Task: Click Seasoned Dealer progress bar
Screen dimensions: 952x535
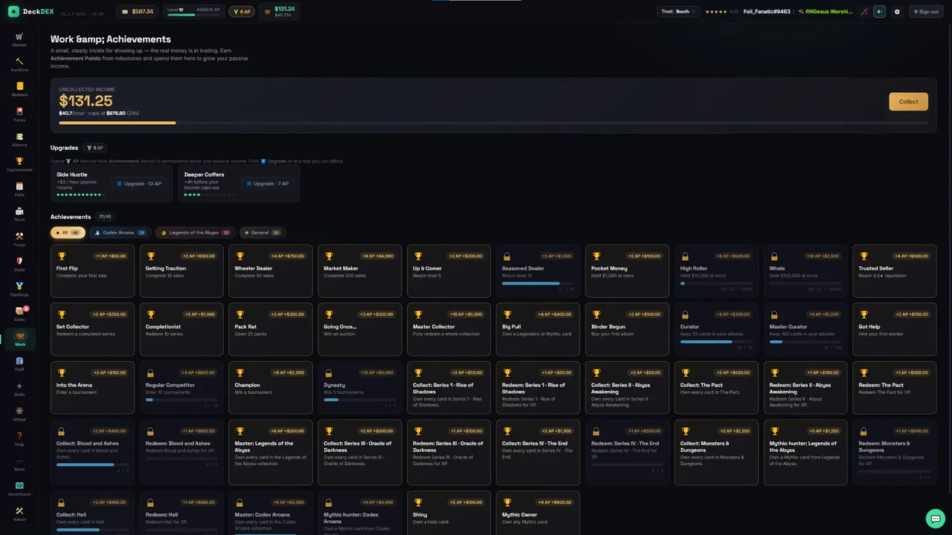Action: pos(538,283)
